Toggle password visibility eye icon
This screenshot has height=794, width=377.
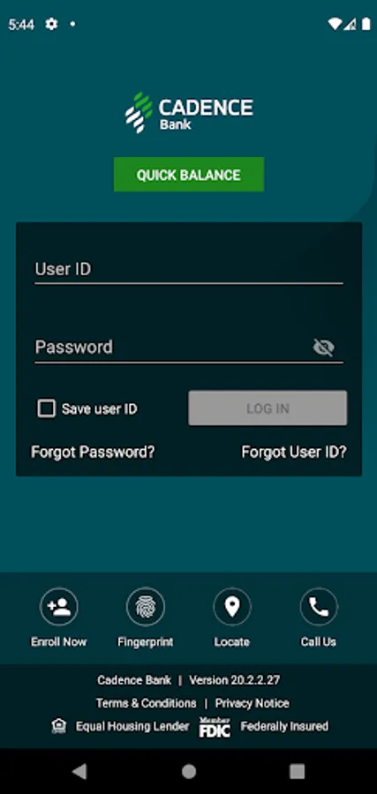[323, 348]
